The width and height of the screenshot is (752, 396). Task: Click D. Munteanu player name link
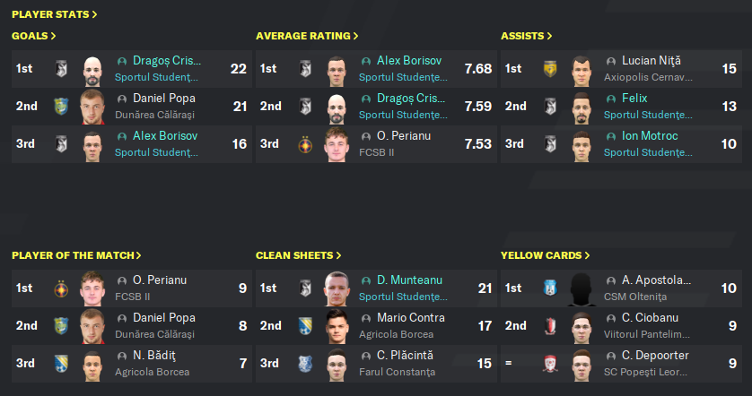[409, 280]
